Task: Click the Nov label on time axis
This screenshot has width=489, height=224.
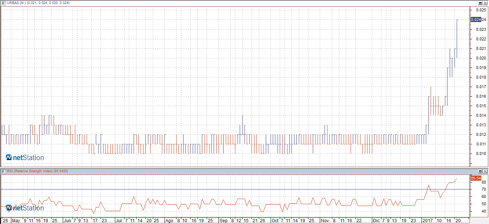Action: (x=325, y=221)
